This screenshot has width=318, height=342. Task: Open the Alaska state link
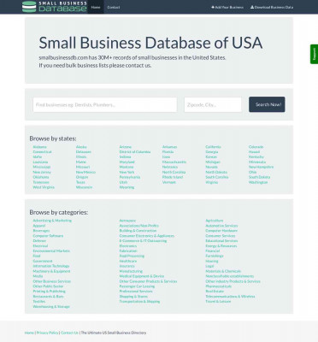81,147
